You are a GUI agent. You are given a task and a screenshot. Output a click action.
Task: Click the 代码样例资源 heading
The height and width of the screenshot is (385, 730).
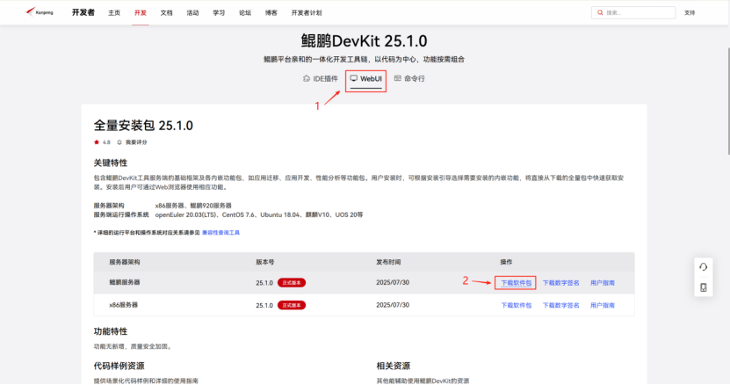(119, 366)
